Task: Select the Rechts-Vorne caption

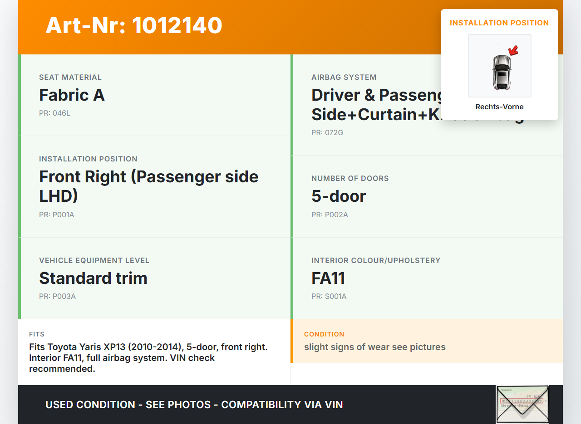Action: coord(499,107)
